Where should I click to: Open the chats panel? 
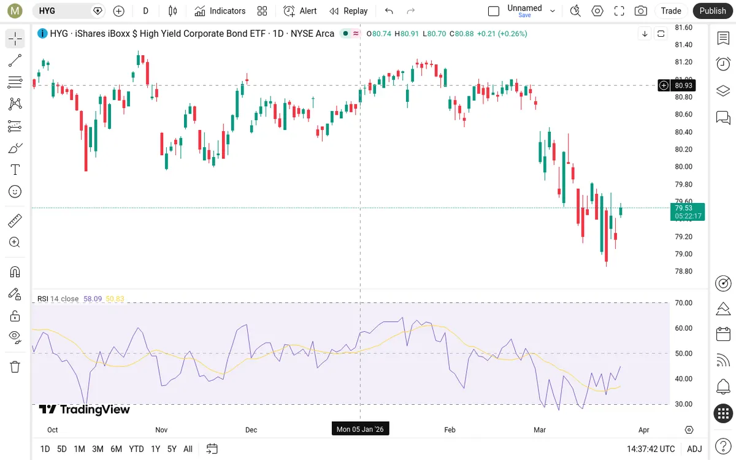tap(723, 117)
